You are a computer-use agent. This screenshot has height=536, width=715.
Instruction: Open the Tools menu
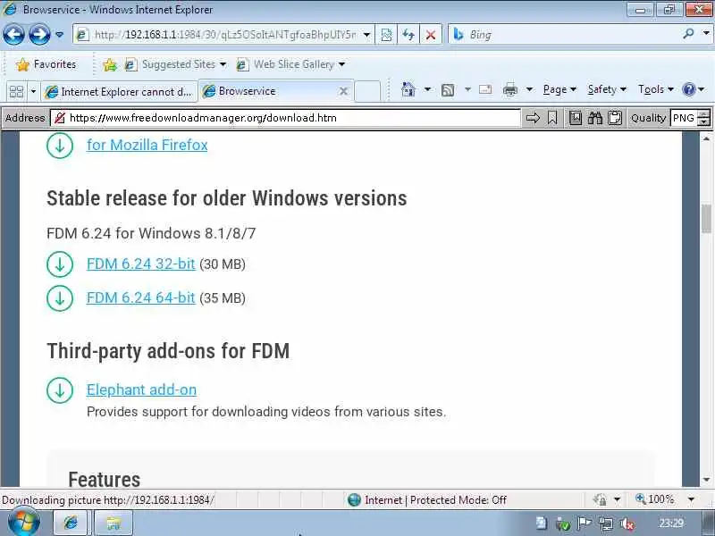point(655,89)
